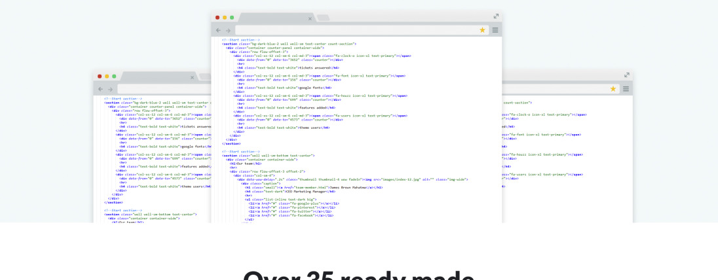The image size is (718, 280).
Task: Click fullscreen arrows icon in center browser
Action: pos(496,16)
